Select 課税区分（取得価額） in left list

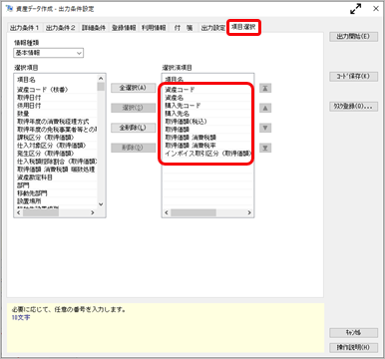(x=56, y=138)
